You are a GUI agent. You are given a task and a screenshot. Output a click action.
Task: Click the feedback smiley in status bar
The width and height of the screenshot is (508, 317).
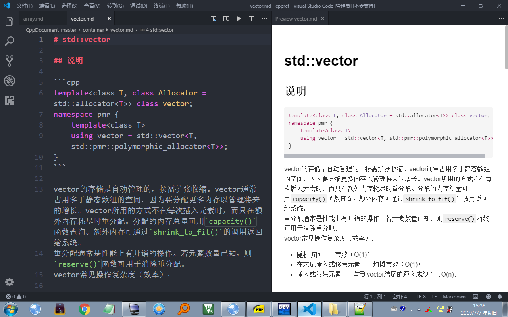(x=488, y=296)
